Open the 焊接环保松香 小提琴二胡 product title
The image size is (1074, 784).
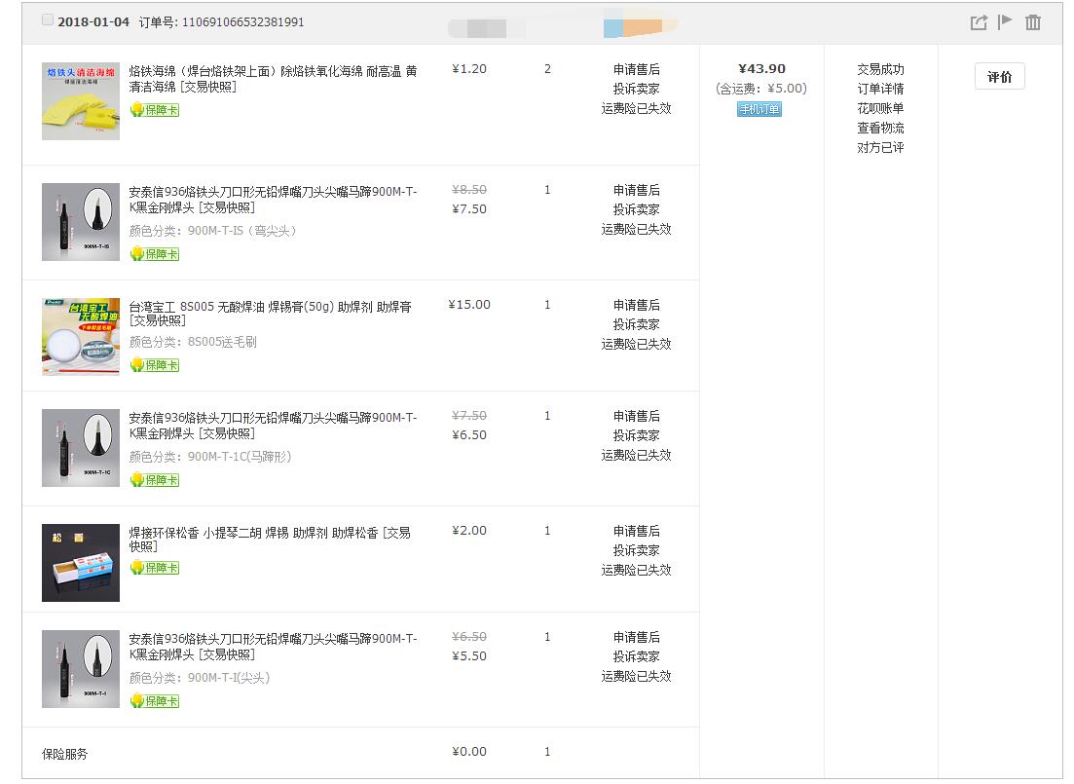[270, 540]
